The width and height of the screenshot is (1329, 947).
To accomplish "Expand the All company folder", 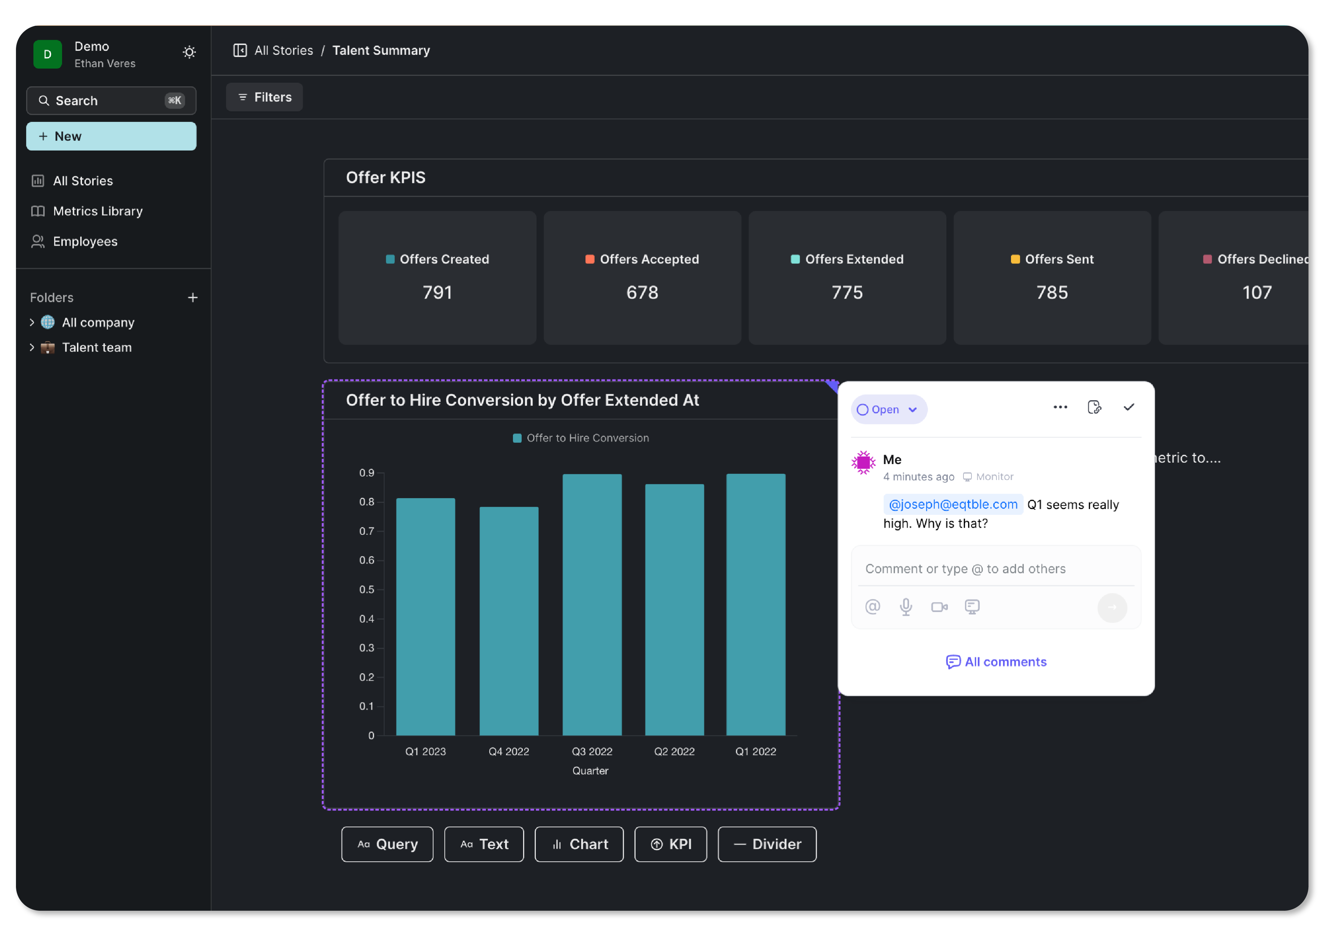I will (x=32, y=323).
